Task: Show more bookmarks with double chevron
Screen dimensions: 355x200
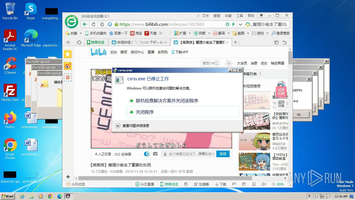Action: (x=161, y=33)
